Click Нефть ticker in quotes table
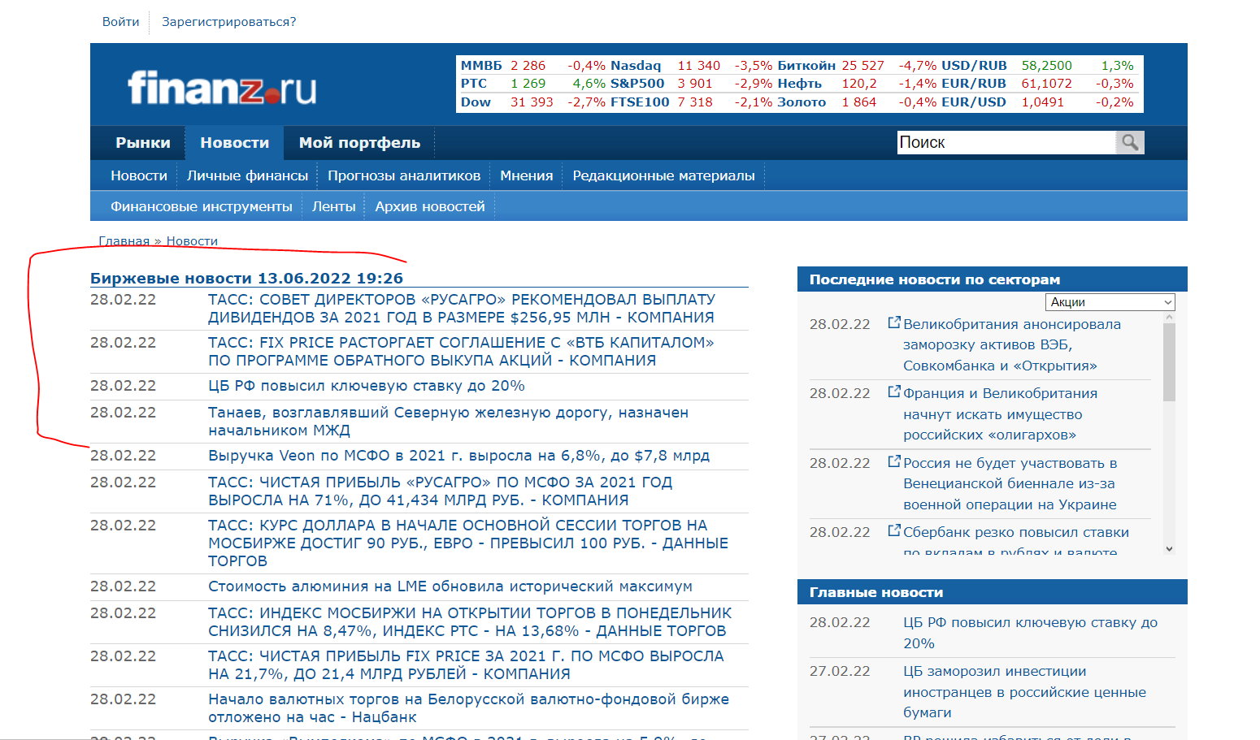The image size is (1260, 740). 799,84
